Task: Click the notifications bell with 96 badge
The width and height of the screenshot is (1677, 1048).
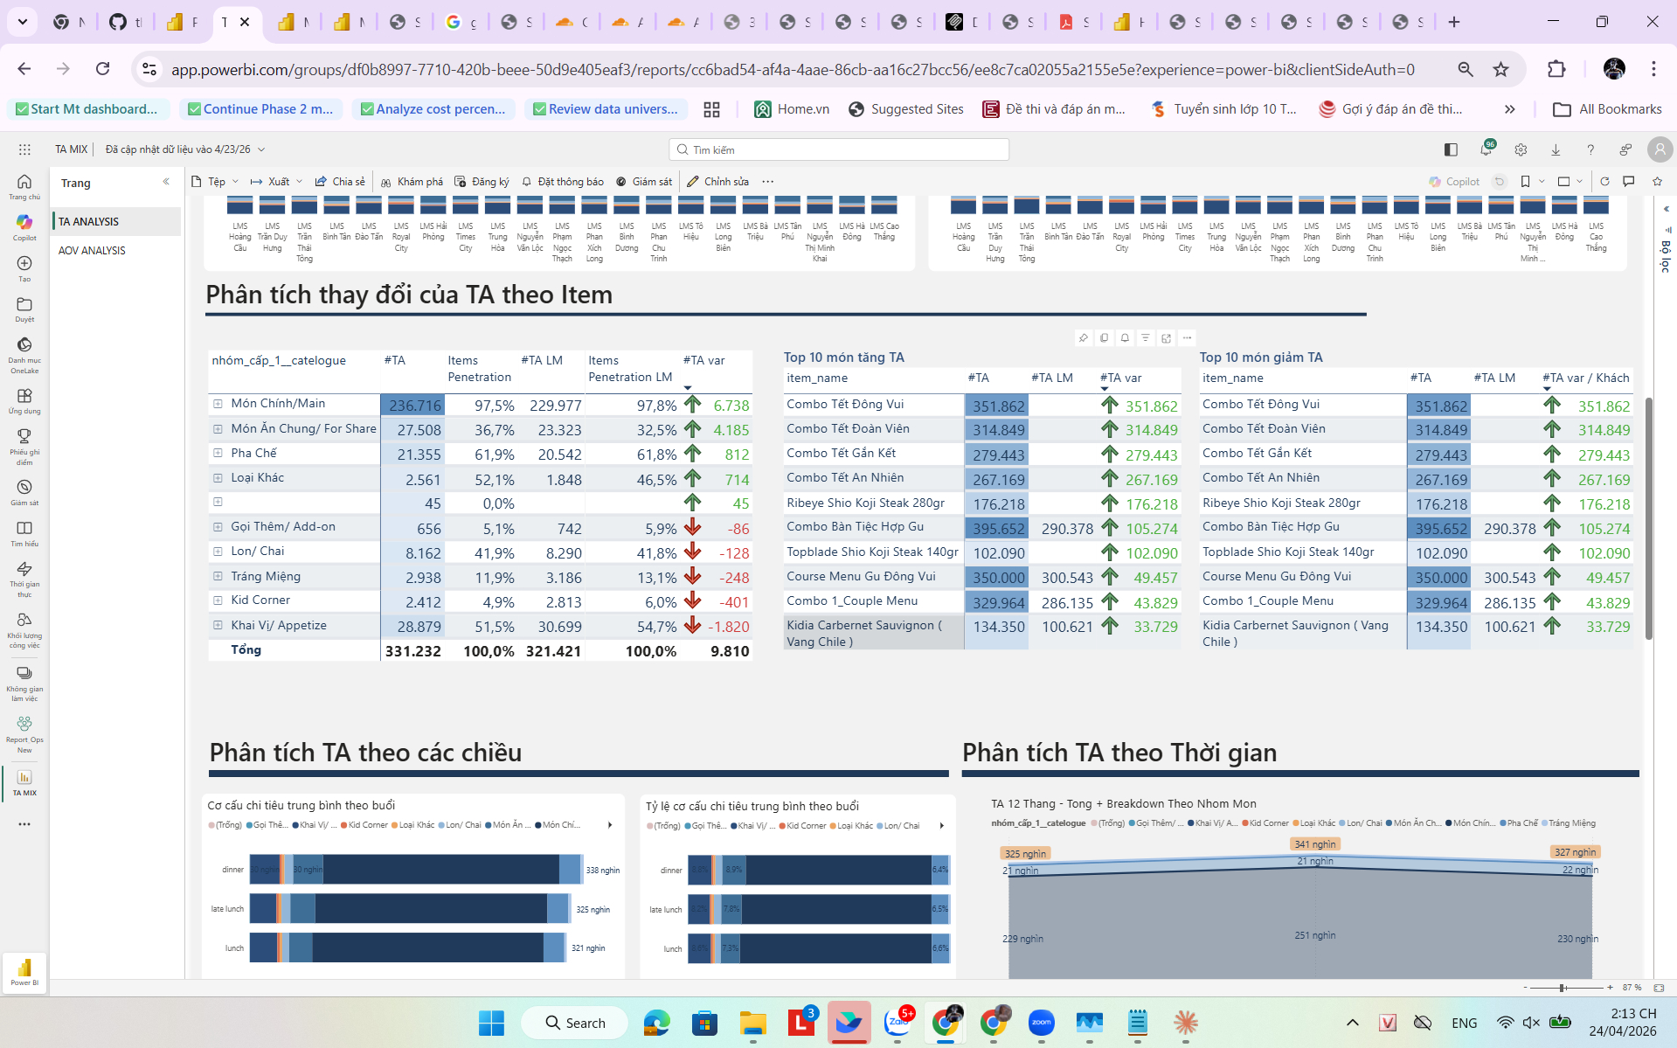Action: [x=1486, y=149]
